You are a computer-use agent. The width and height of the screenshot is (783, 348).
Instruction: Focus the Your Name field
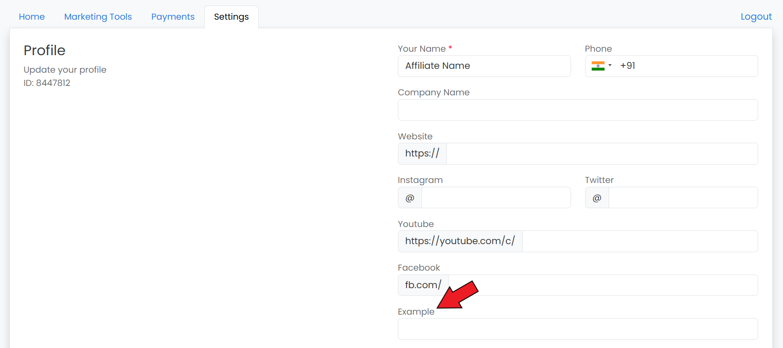(x=484, y=66)
